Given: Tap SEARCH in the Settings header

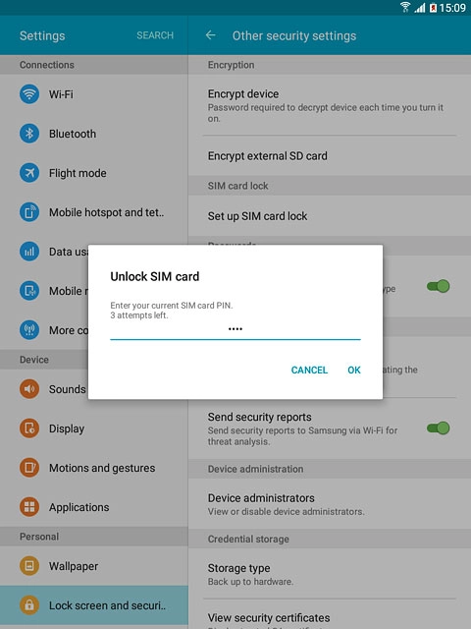Looking at the screenshot, I should pos(155,35).
